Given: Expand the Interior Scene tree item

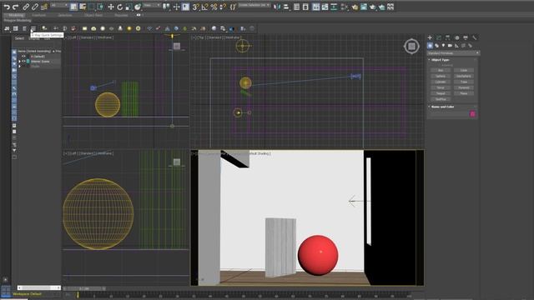Looking at the screenshot, I should point(19,62).
